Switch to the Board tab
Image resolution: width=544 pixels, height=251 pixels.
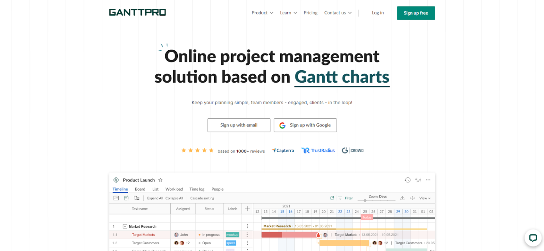pyautogui.click(x=140, y=189)
